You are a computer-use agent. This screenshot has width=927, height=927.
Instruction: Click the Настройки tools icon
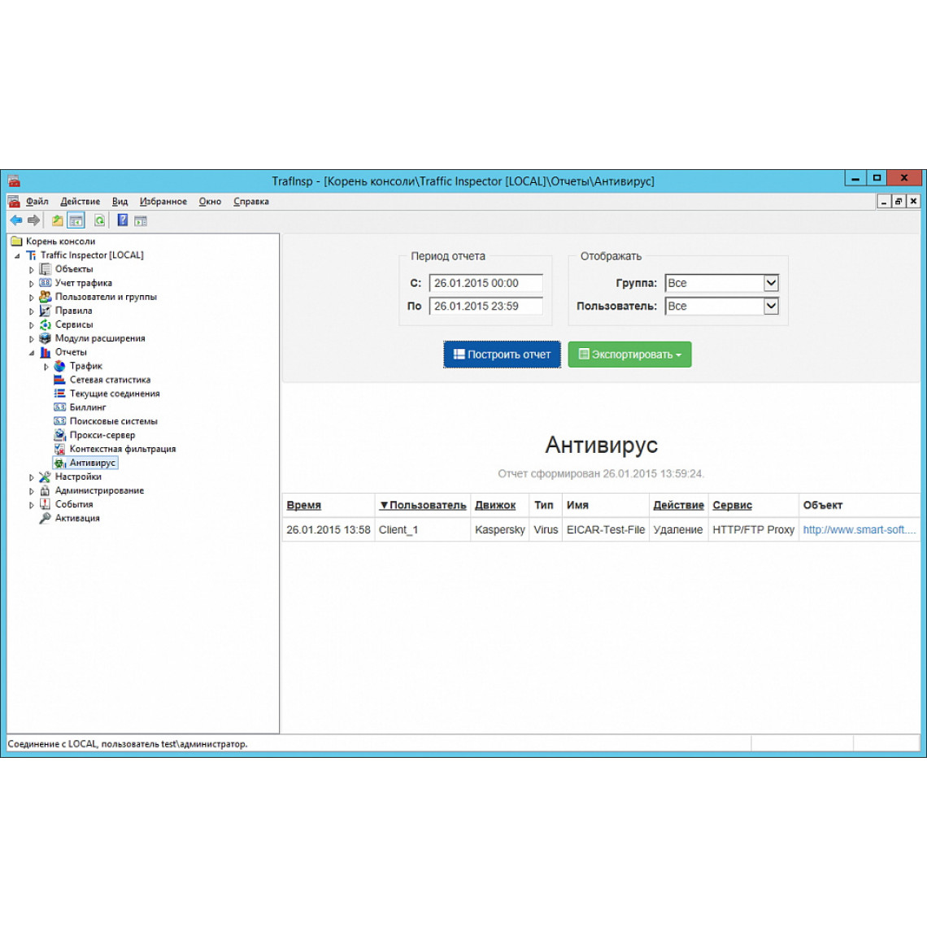46,477
